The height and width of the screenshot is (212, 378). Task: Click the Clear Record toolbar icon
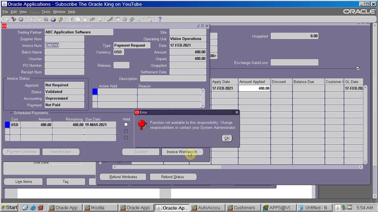pos(92,19)
